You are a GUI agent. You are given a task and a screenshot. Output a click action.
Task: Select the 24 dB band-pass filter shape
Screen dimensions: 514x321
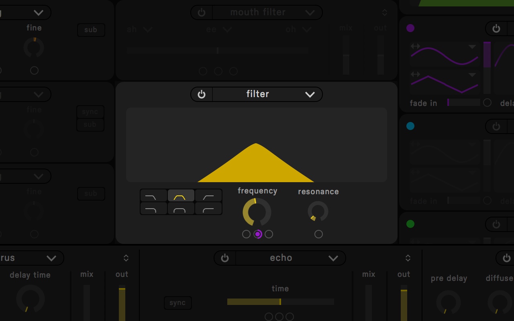point(181,209)
